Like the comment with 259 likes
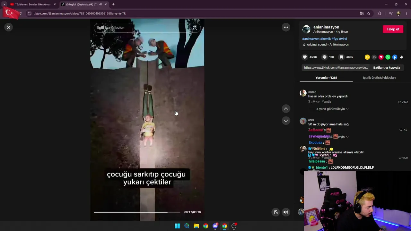The width and height of the screenshot is (411, 231). pyautogui.click(x=400, y=158)
